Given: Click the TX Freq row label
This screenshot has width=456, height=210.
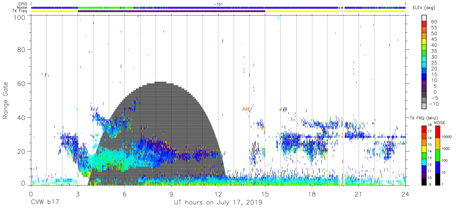Looking at the screenshot, I should [x=20, y=11].
